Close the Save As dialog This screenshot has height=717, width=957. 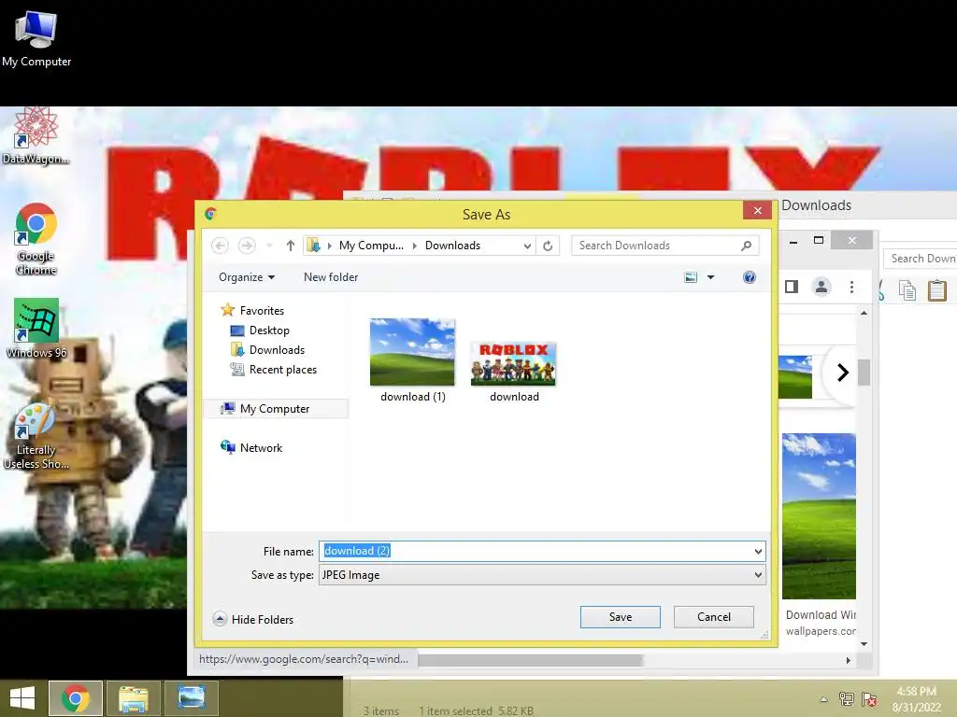click(x=757, y=211)
